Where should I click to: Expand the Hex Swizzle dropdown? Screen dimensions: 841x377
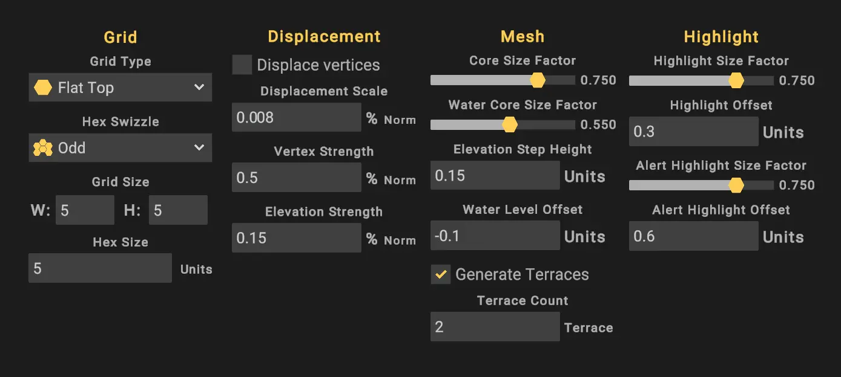click(x=120, y=148)
